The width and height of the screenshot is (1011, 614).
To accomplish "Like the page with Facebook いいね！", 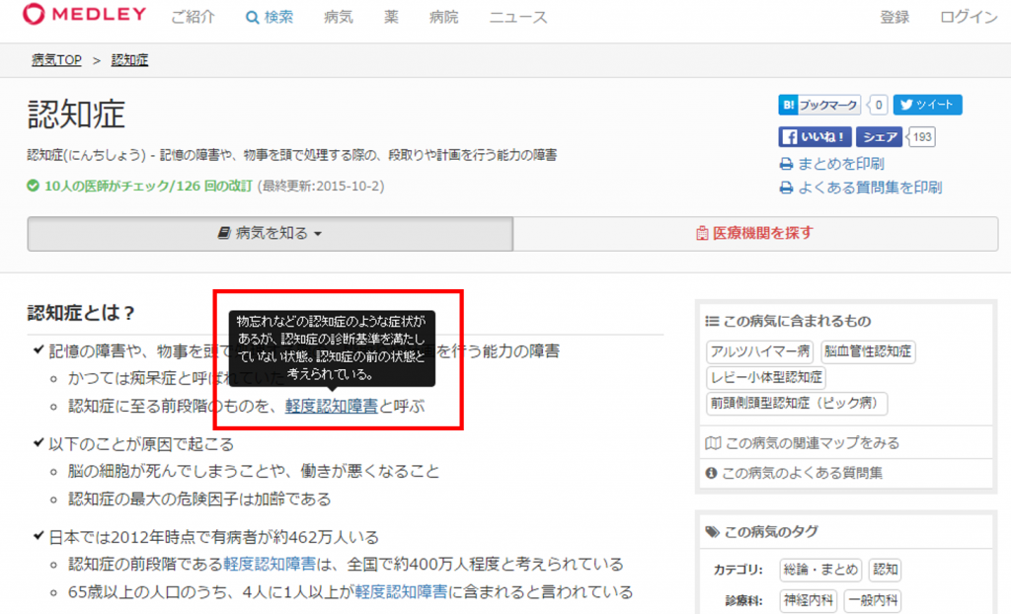I will [815, 137].
